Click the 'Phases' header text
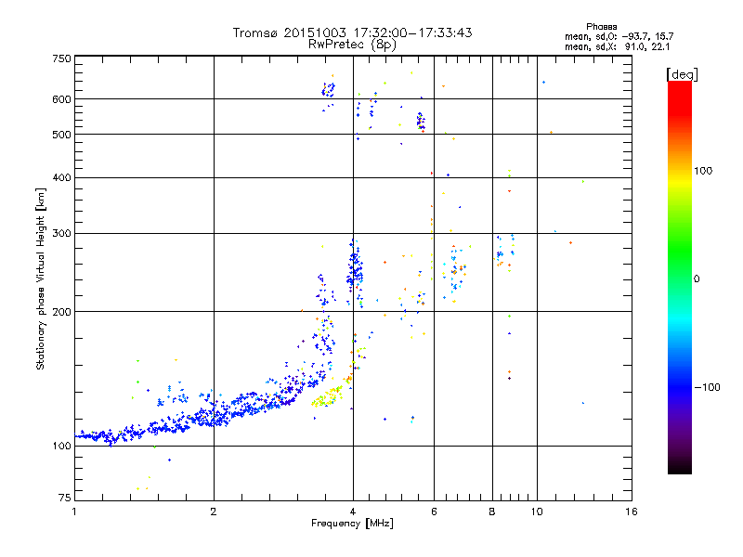Screen dimensions: 743x557 601,27
